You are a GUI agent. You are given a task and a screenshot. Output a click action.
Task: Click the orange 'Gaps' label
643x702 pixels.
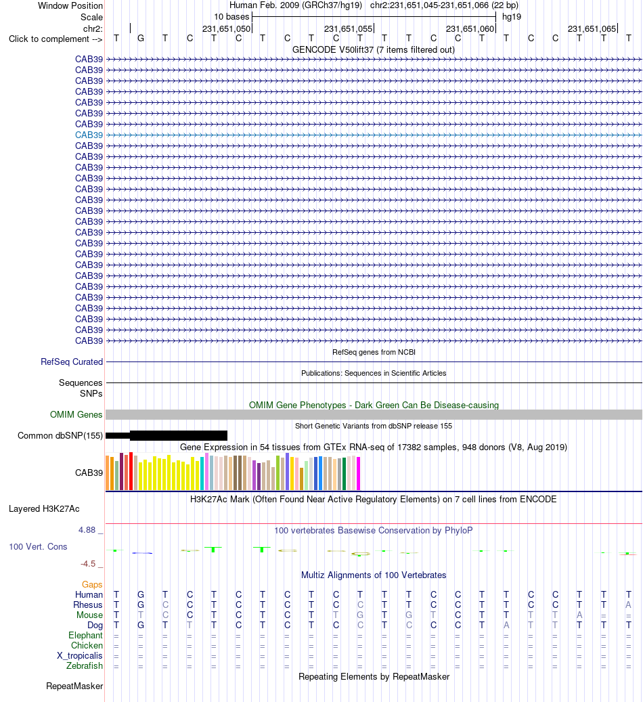pos(92,585)
